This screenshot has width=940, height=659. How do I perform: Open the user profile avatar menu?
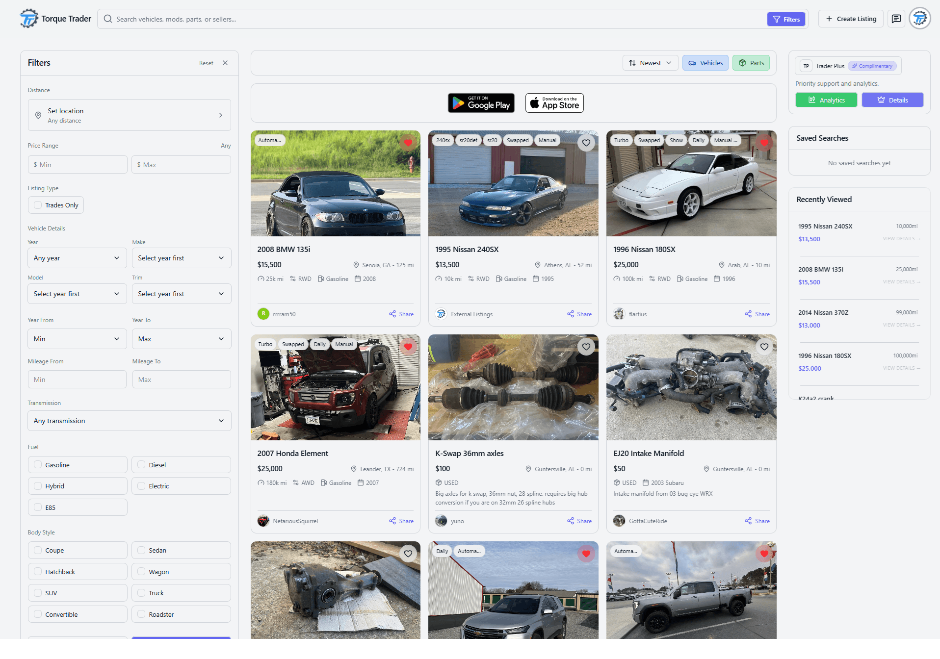(919, 19)
